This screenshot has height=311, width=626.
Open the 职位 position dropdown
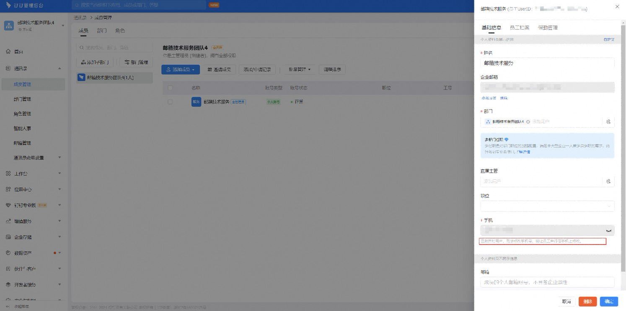pos(547,206)
